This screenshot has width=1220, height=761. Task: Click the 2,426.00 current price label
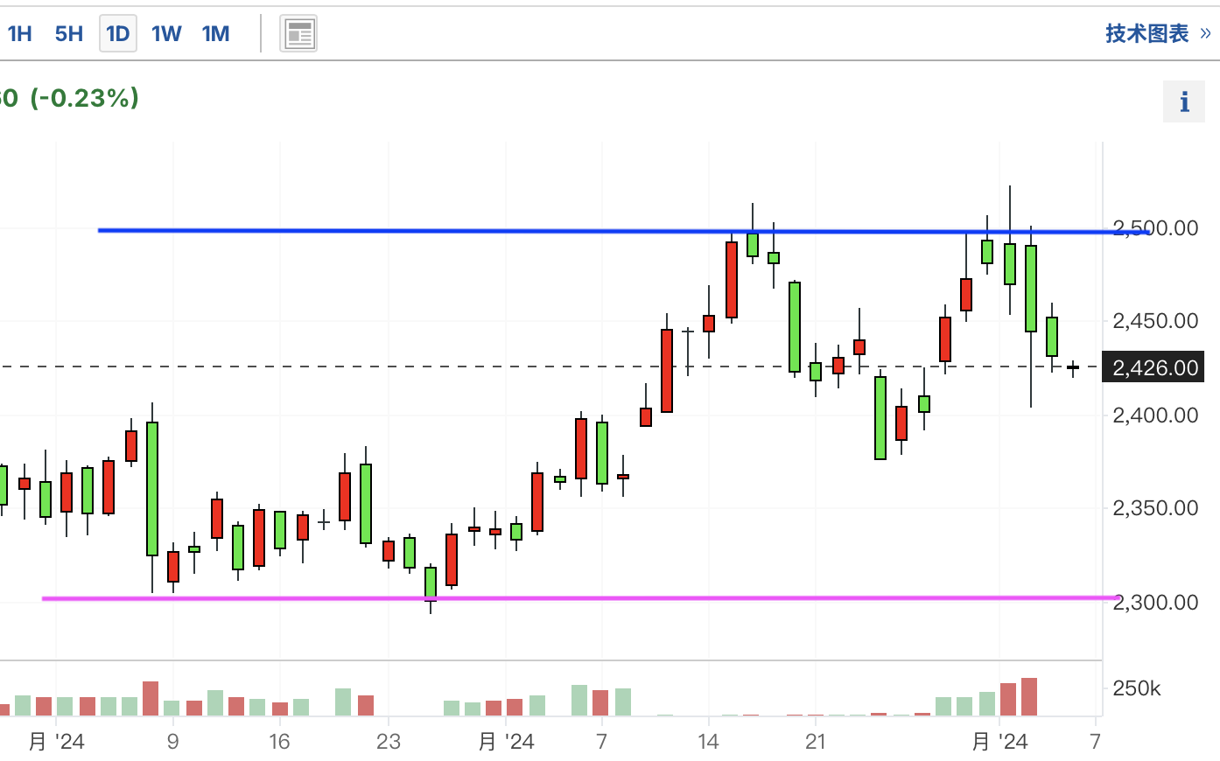click(x=1154, y=367)
